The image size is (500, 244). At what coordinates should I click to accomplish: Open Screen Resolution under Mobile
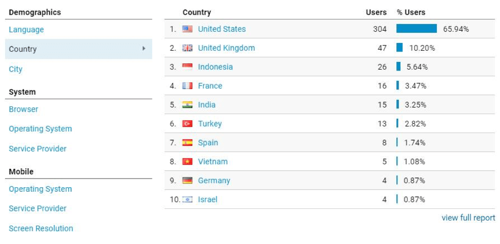tap(41, 228)
